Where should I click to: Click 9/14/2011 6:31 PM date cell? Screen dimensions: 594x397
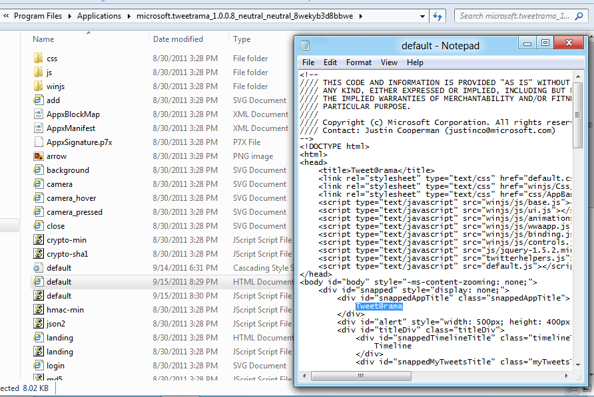tap(185, 268)
